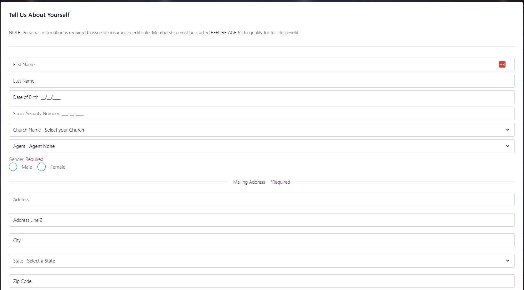Click the State field chevron arrow
Viewport: 524px width, 290px height.
507,261
